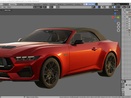Open the Animation workspace tab

tap(52, 4)
